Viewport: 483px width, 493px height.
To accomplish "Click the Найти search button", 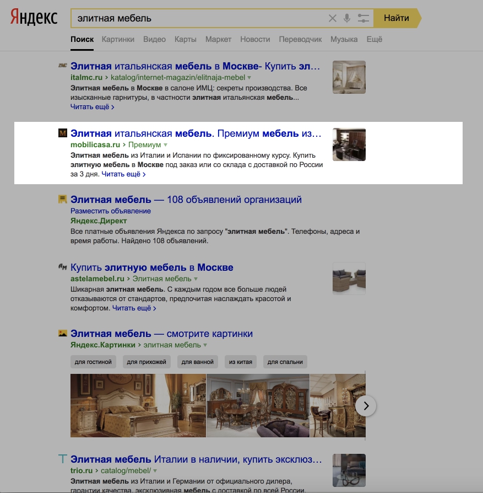I will point(397,18).
